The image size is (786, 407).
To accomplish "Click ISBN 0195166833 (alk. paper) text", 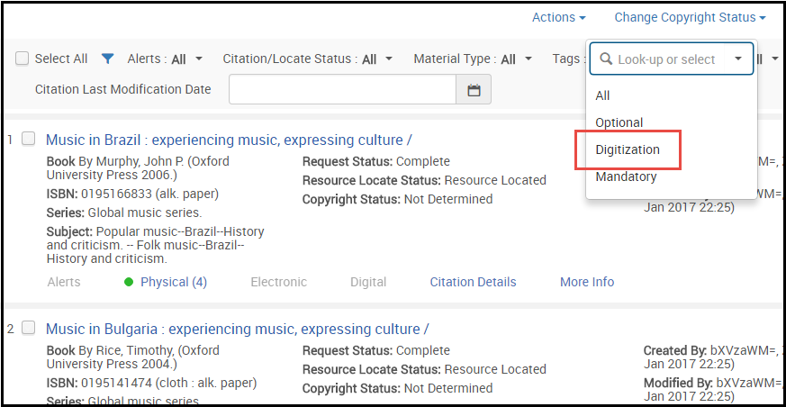I will click(x=133, y=194).
